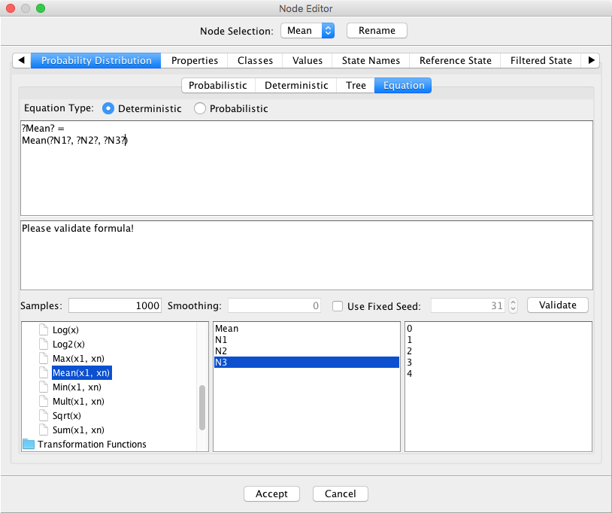Select the Probabilistic equation type radio button
The height and width of the screenshot is (513, 612).
[200, 108]
